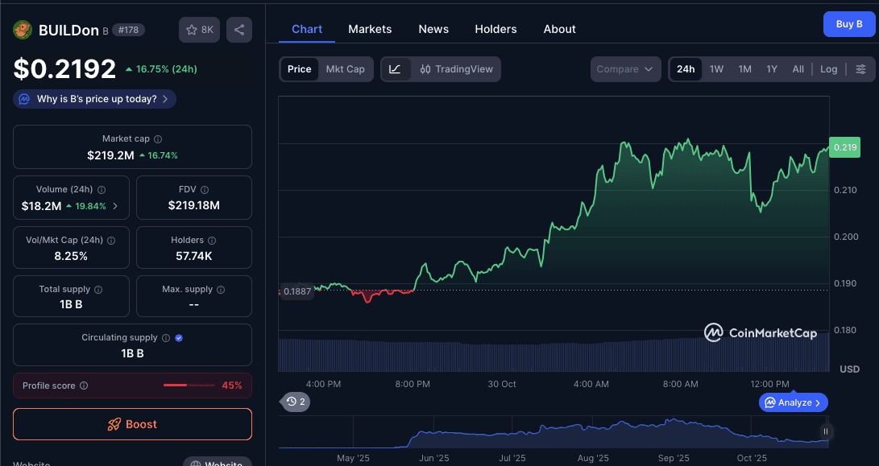Click the Analyze button on chart
This screenshot has width=879, height=466.
coord(793,402)
